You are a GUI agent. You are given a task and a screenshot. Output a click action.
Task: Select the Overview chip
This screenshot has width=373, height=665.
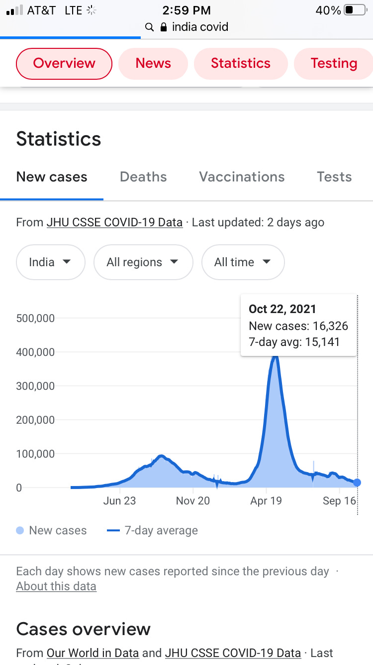tap(64, 63)
